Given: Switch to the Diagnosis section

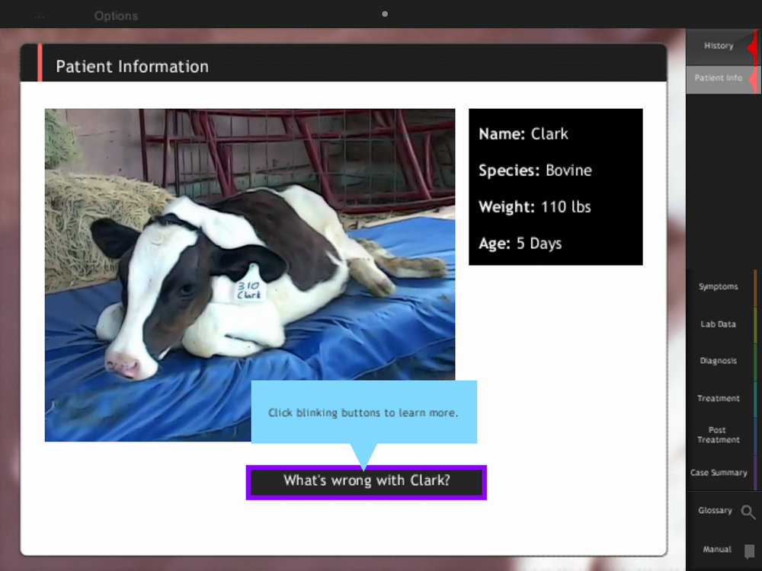Looking at the screenshot, I should [722, 361].
